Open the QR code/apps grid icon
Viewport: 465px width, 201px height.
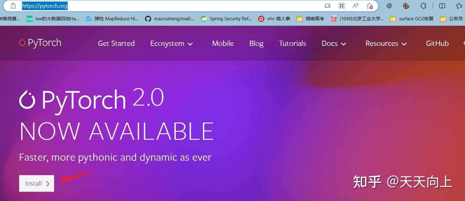pos(342,6)
